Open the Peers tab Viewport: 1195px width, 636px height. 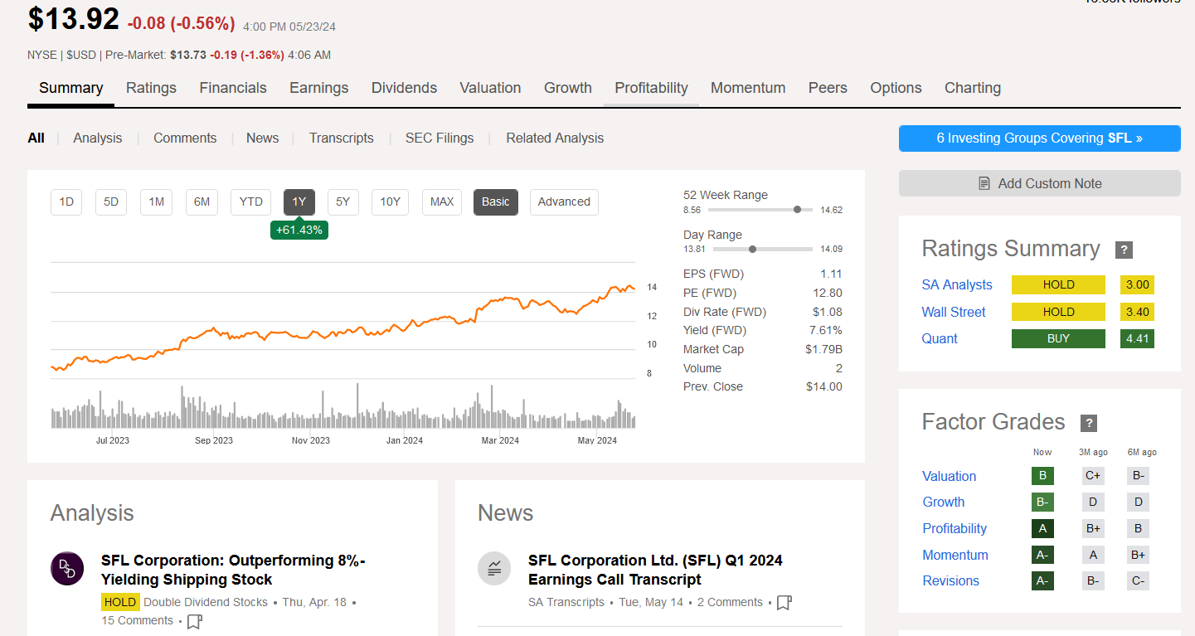(828, 88)
